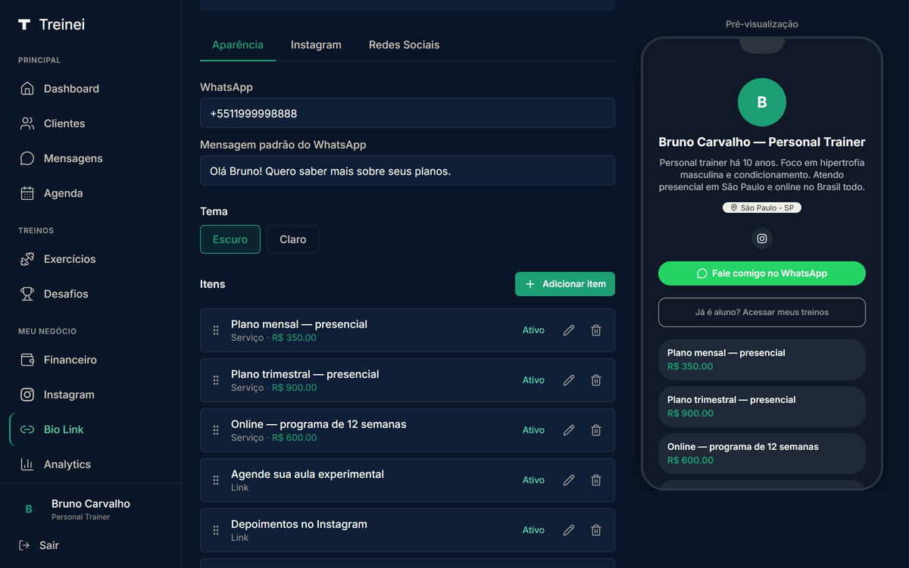Select the Escuro theme option
Screen dimensions: 909x568
pos(230,239)
